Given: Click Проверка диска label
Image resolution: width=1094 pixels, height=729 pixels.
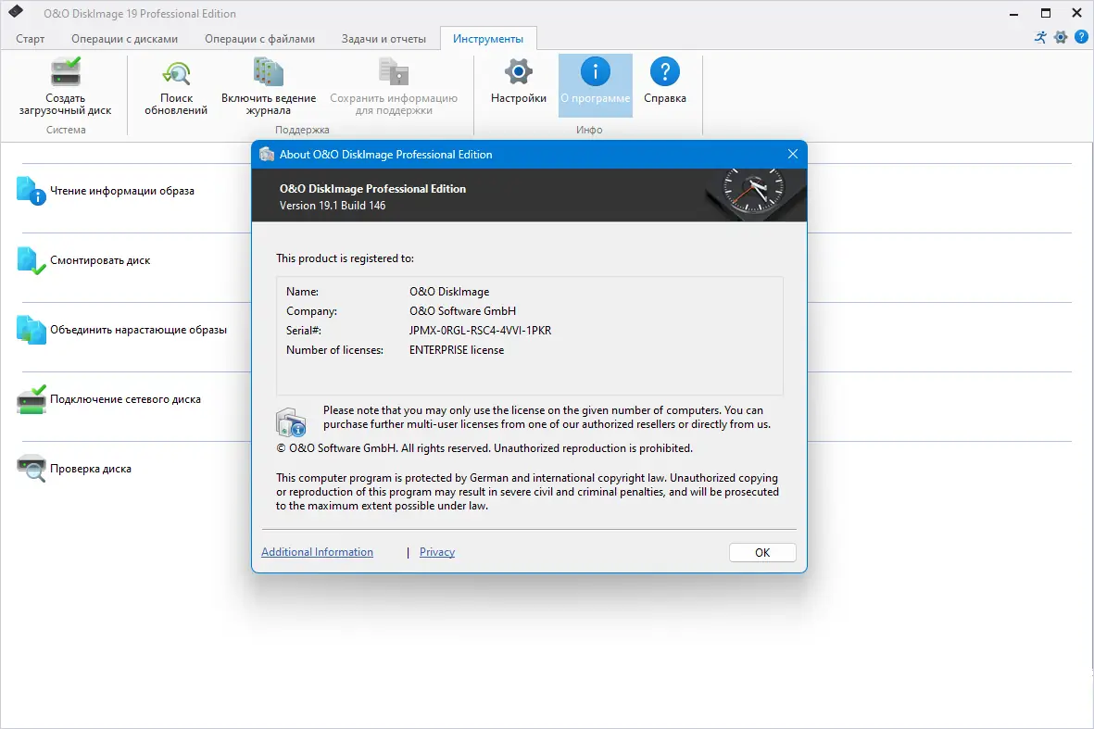Looking at the screenshot, I should [x=90, y=469].
